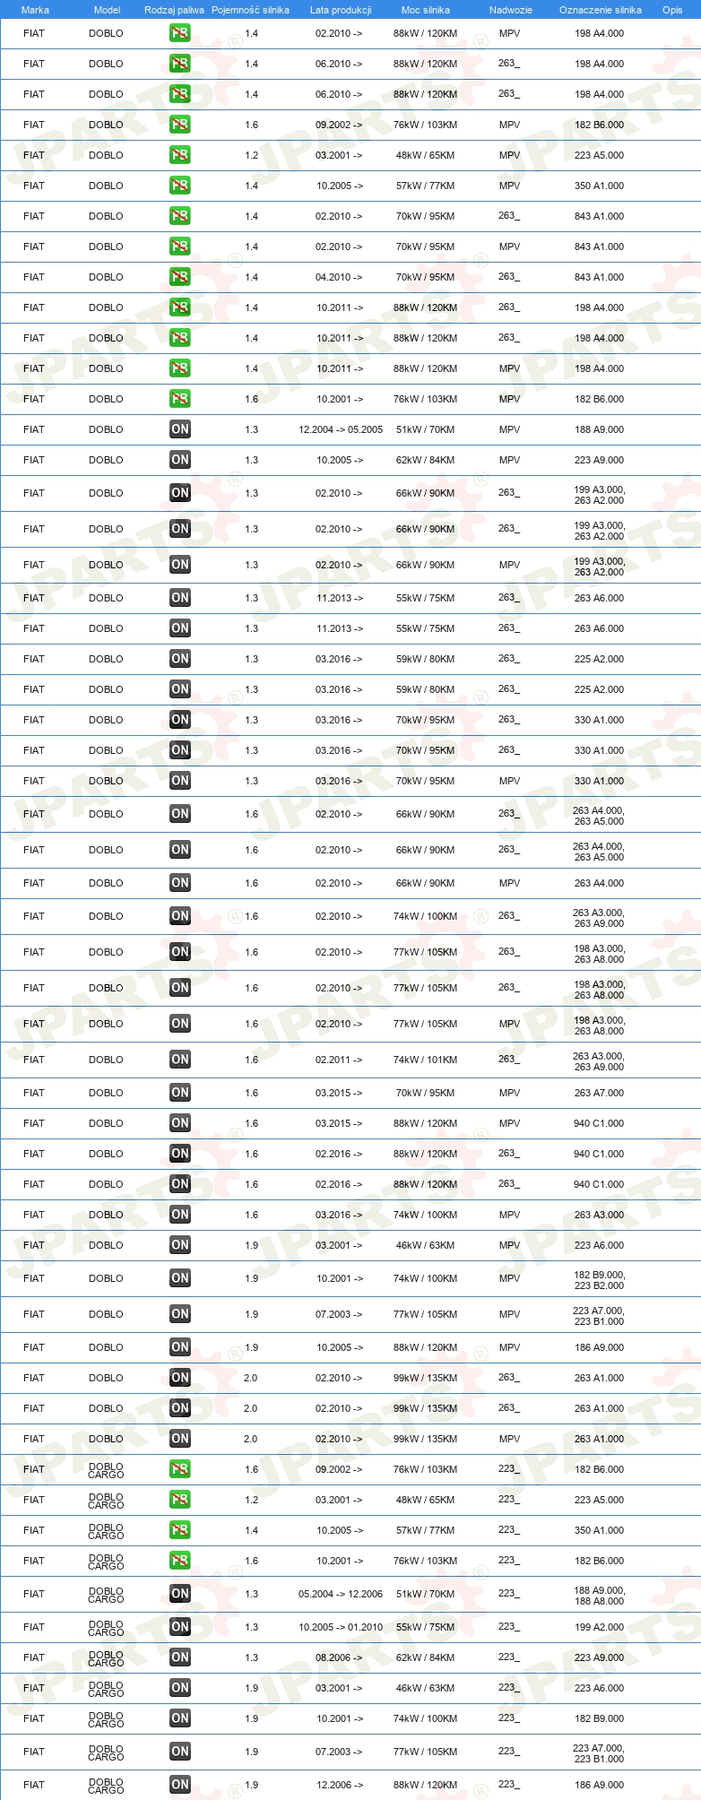
Task: Click ON icon in DOBLO CARGO 08.2006 row
Action: click(x=180, y=1657)
